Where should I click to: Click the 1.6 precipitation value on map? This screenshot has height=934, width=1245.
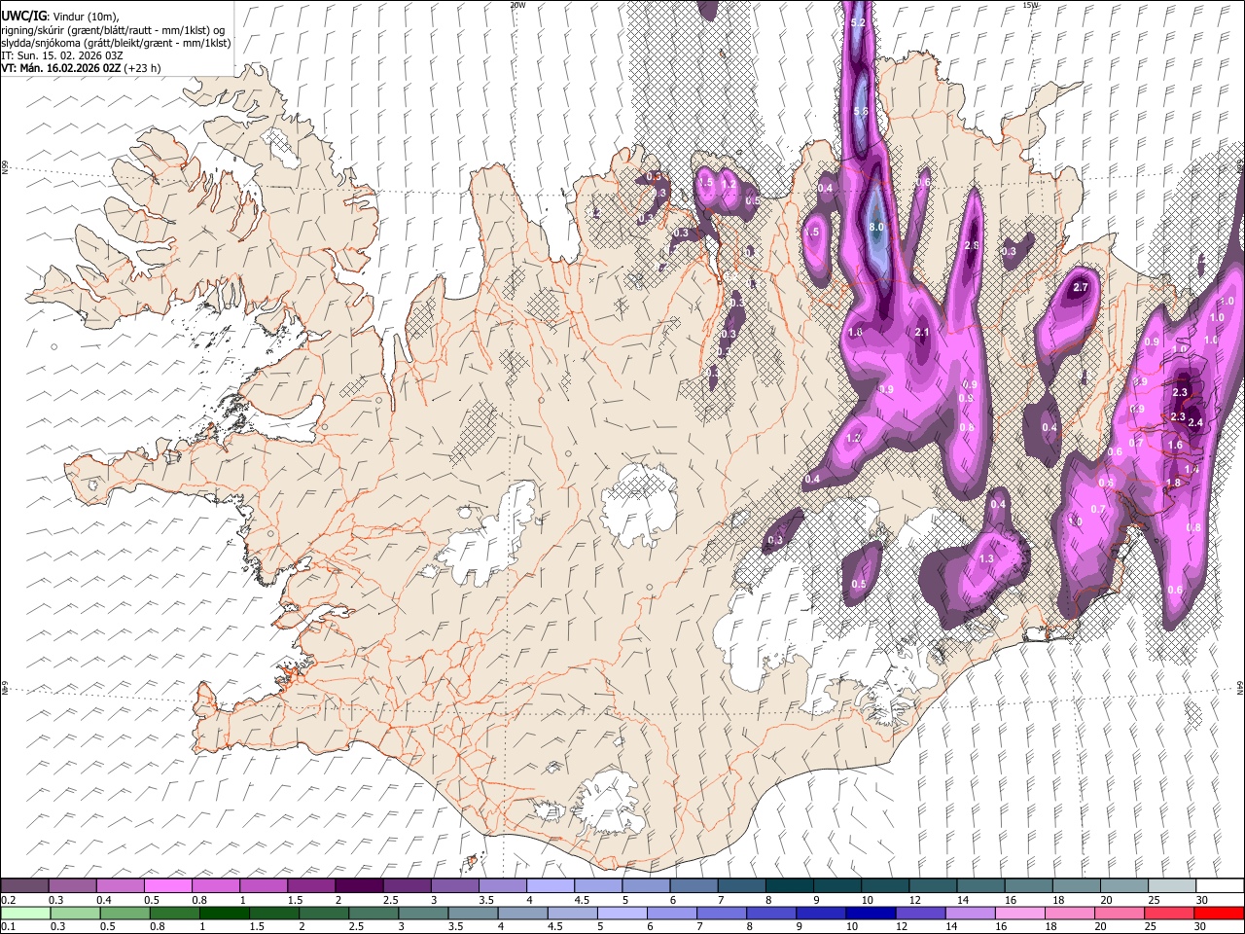pos(1175,446)
